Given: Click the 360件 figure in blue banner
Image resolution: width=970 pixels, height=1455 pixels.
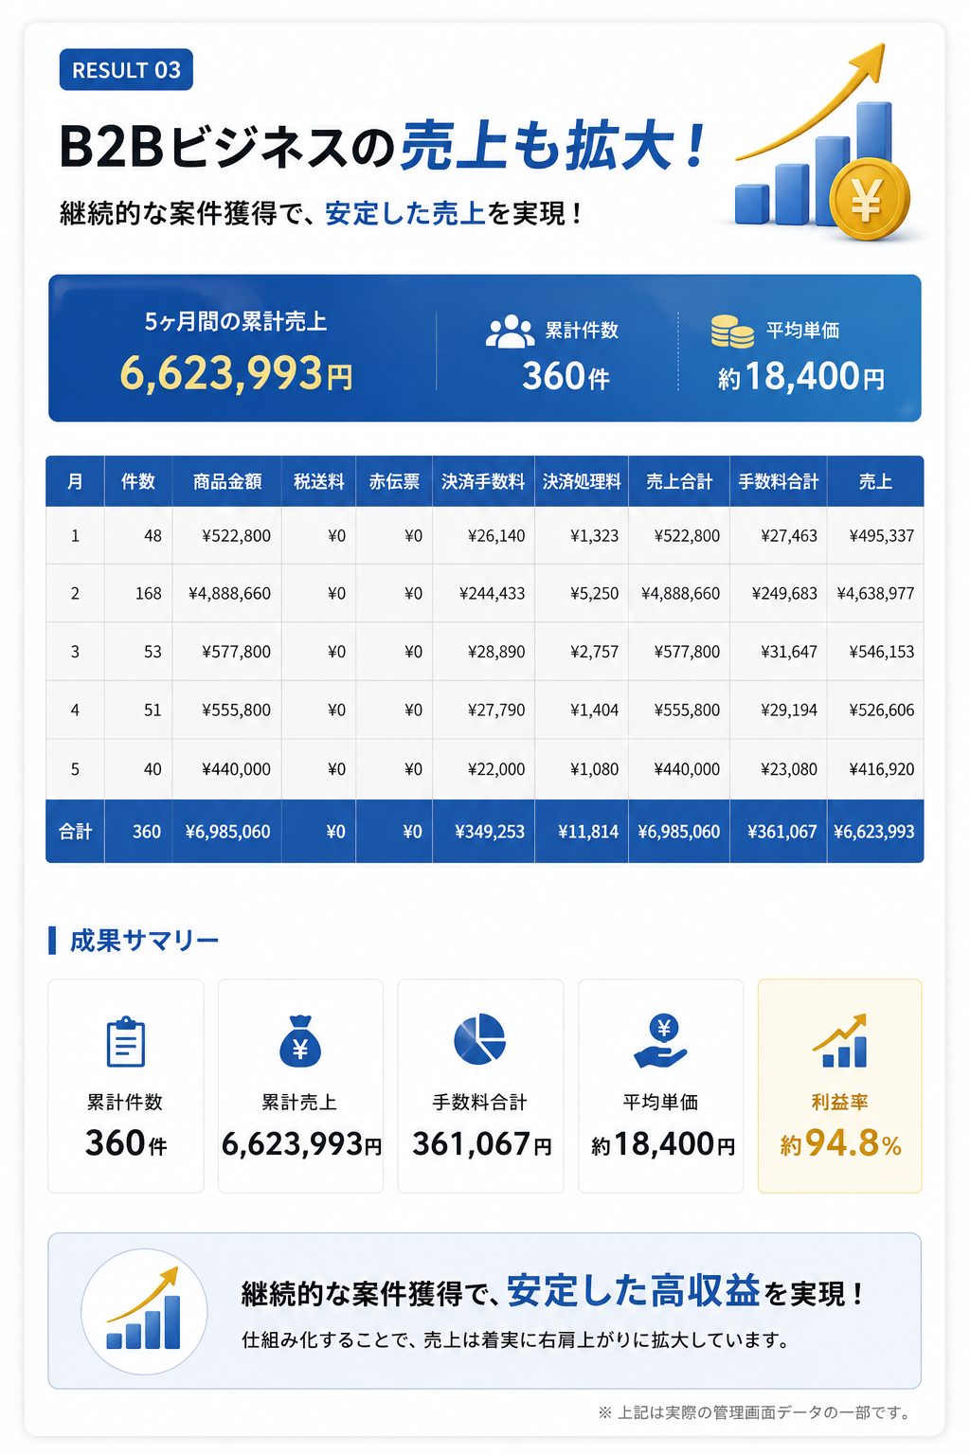Looking at the screenshot, I should coord(566,377).
